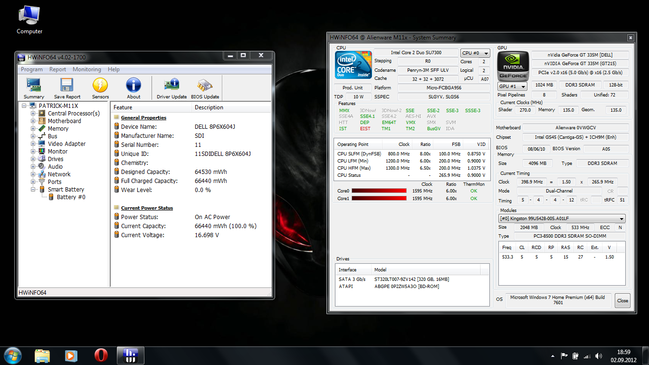Click the volume speaker tray icon
The image size is (649, 365).
[599, 356]
